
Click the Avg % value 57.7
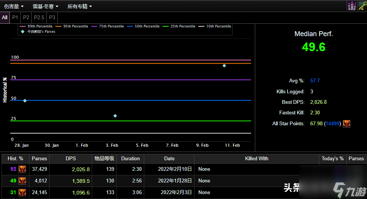(315, 81)
